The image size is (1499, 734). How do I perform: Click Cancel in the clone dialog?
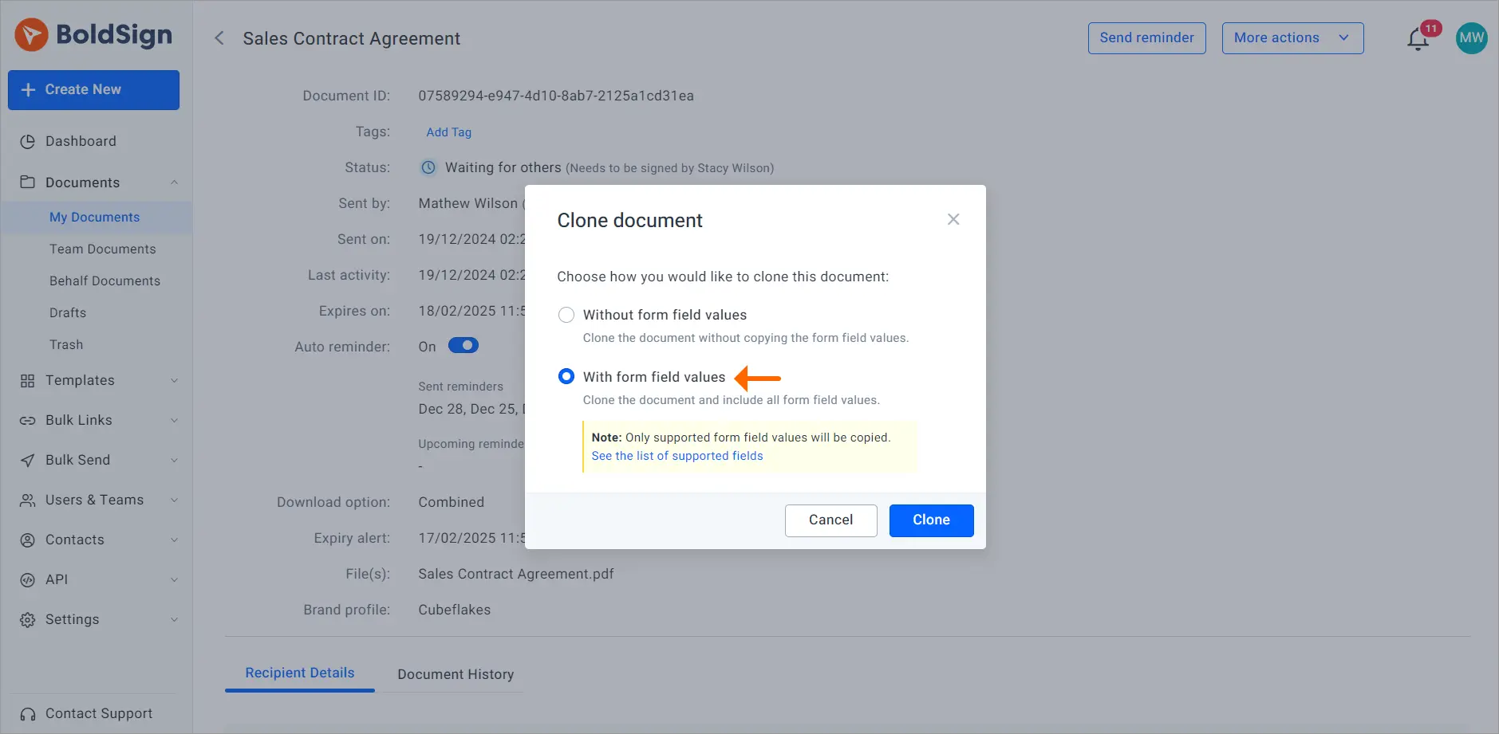[830, 520]
